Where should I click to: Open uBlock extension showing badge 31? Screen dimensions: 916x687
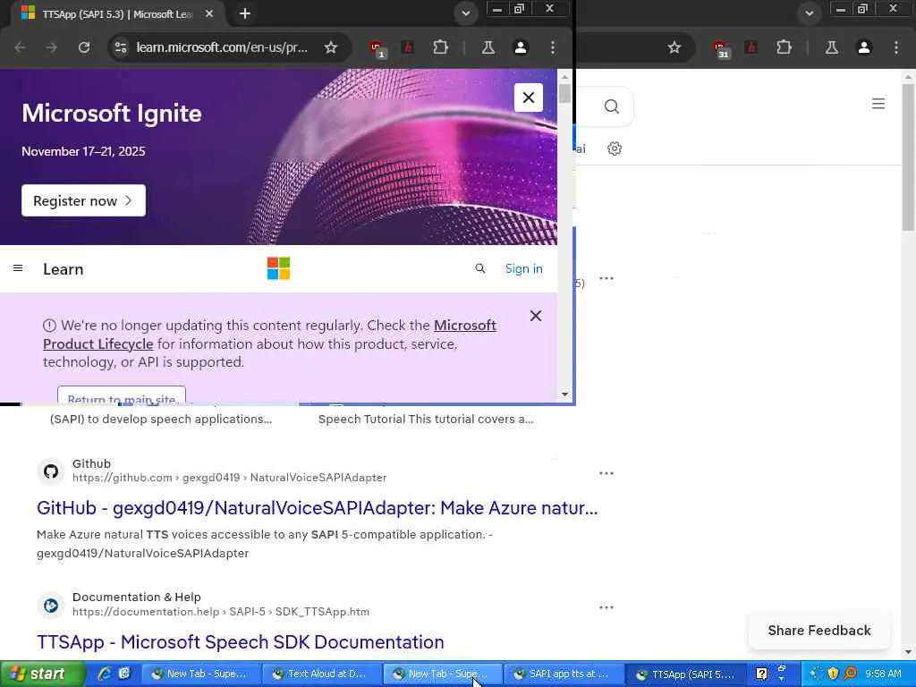[720, 48]
